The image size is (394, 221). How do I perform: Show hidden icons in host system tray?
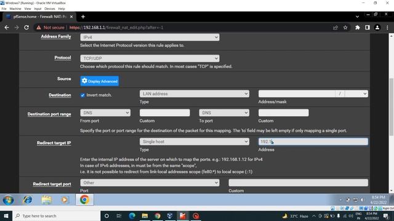coord(314,215)
